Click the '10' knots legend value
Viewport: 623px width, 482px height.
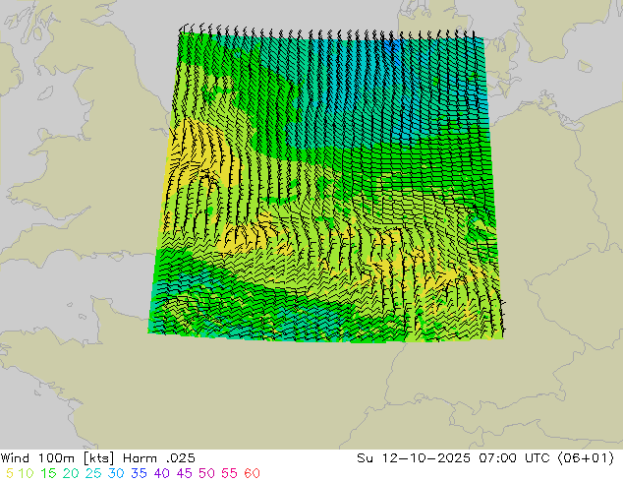point(26,473)
